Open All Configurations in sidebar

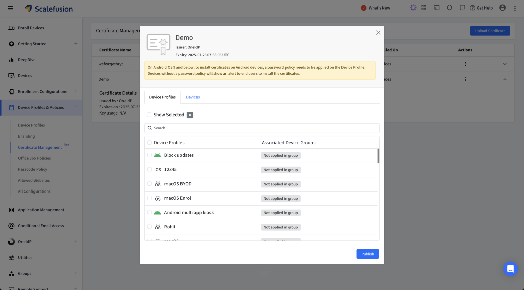34,192
